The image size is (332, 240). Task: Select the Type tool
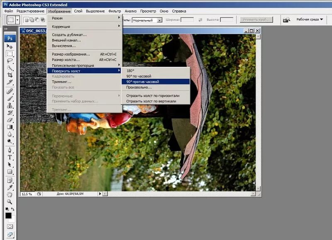(x=10, y=158)
